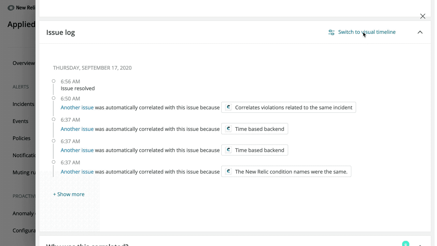Collapse the Issue log section
The image size is (437, 246).
coord(420,32)
